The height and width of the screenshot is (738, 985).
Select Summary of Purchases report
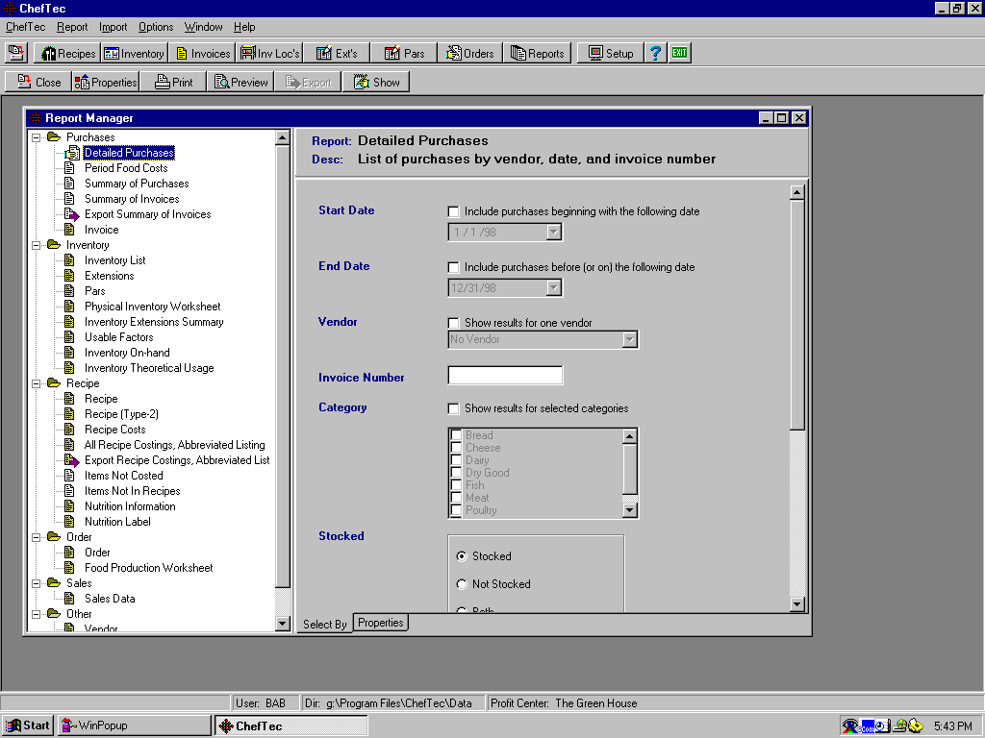click(x=137, y=184)
